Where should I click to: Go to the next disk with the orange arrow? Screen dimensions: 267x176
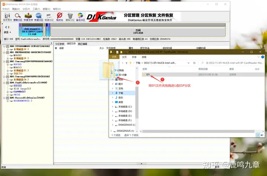[x=9, y=27]
